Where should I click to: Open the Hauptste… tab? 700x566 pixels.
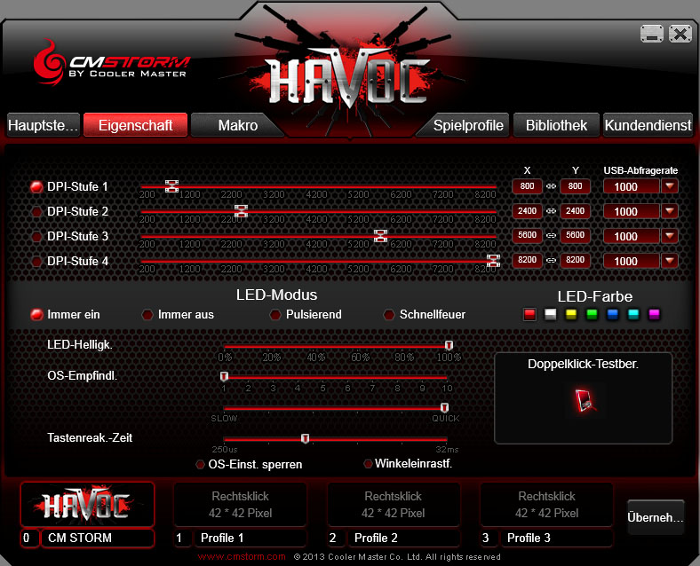point(44,125)
